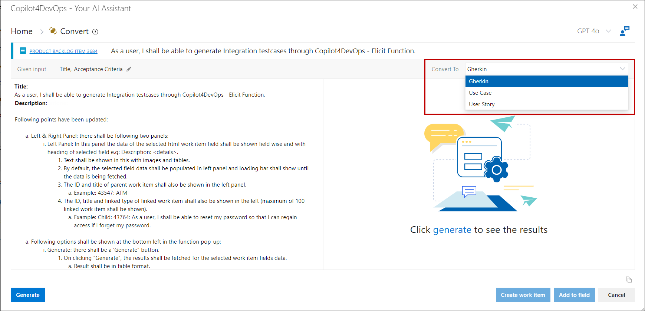Click the 'Description:' heading in left panel
645x311 pixels.
pos(31,103)
